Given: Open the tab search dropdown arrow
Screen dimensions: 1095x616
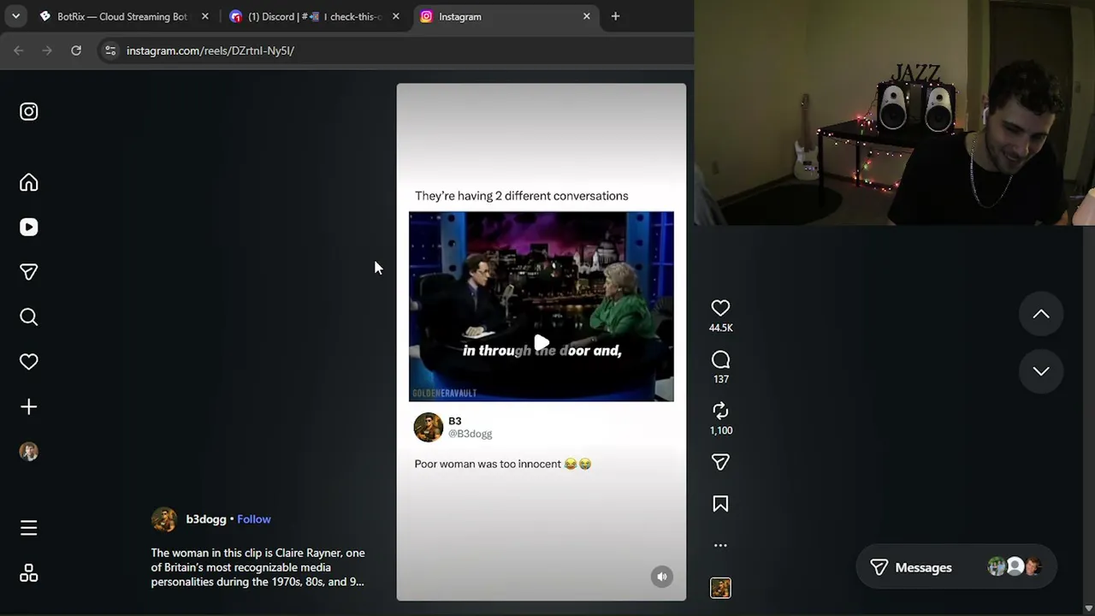Looking at the screenshot, I should [15, 16].
